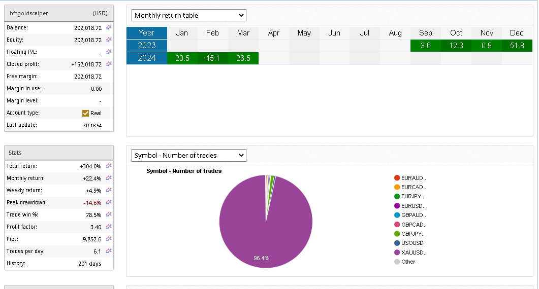Click the December 2023 return value 51.8
The width and height of the screenshot is (539, 289).
click(517, 46)
